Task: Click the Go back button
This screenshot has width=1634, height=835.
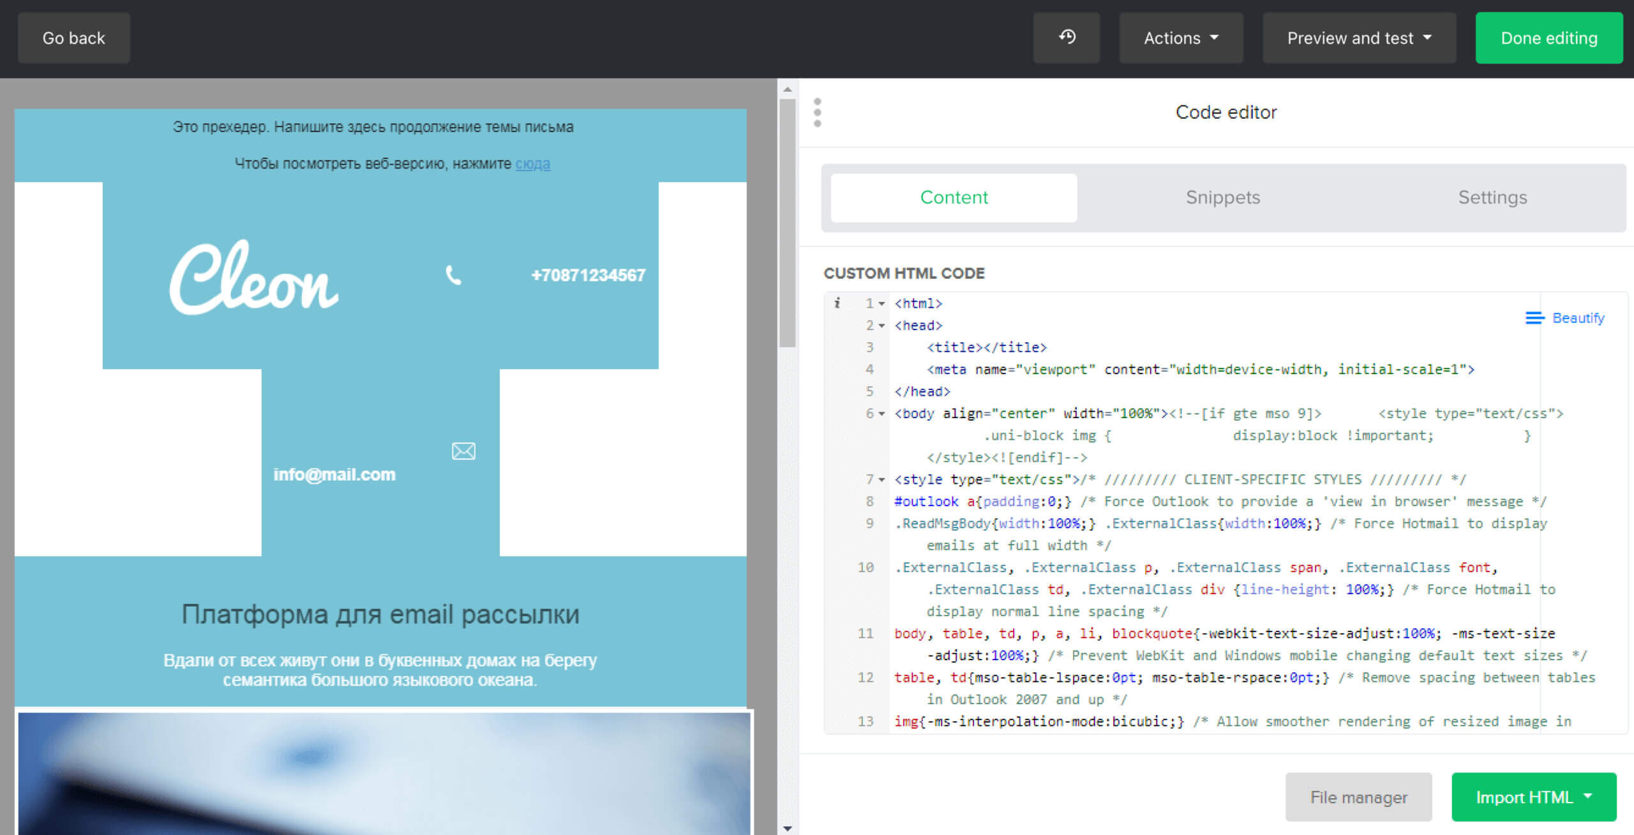Action: 74,38
